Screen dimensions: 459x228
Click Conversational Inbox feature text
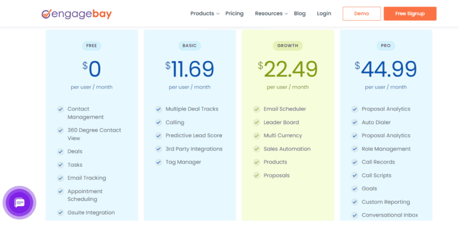(390, 215)
